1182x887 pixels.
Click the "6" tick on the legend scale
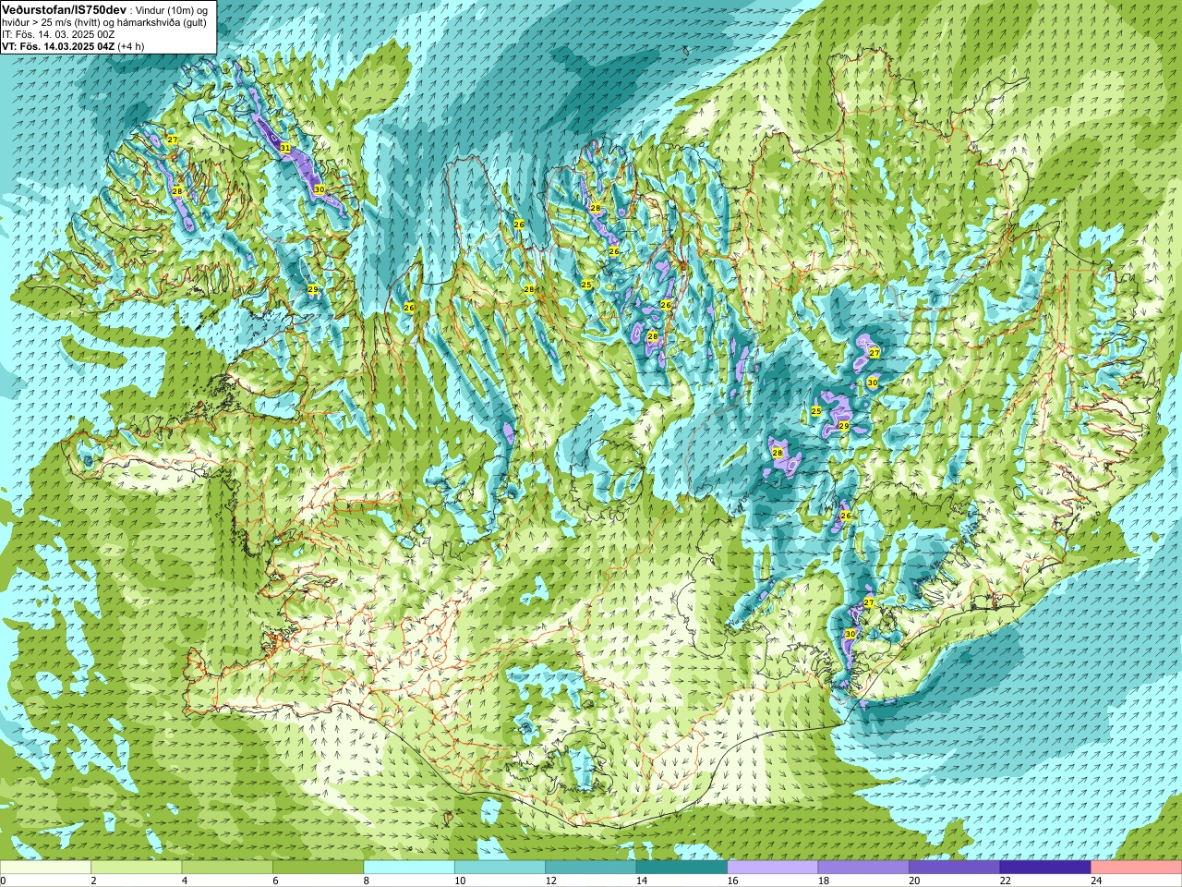coord(275,881)
